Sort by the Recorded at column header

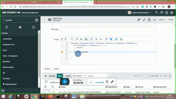tap(112, 87)
